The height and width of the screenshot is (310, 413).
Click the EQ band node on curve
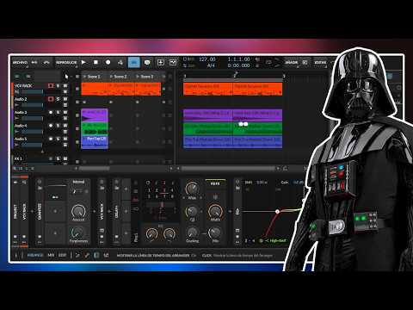pos(277,212)
